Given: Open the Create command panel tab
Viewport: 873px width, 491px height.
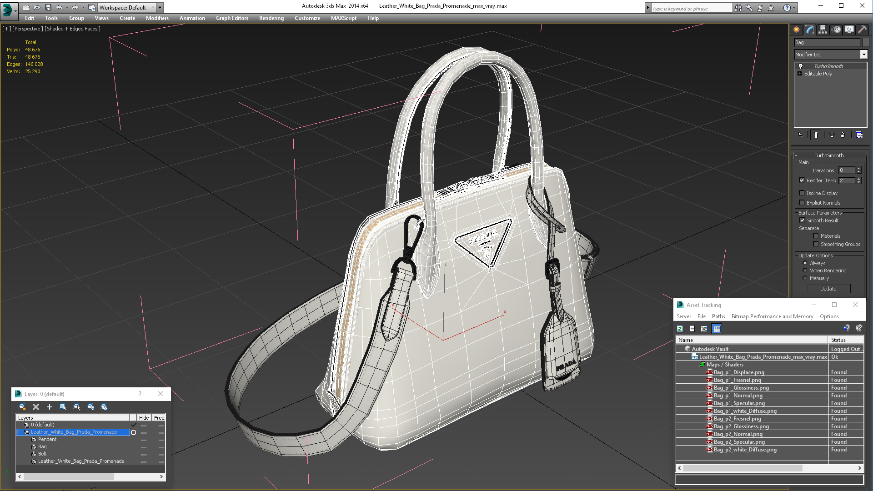Looking at the screenshot, I should (x=797, y=30).
